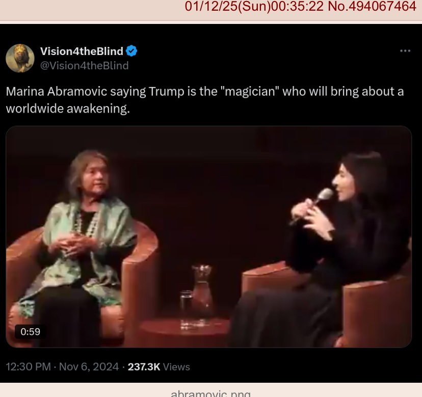Click the words "worldwide awakening" in the tweet
This screenshot has height=397, width=422.
point(68,109)
